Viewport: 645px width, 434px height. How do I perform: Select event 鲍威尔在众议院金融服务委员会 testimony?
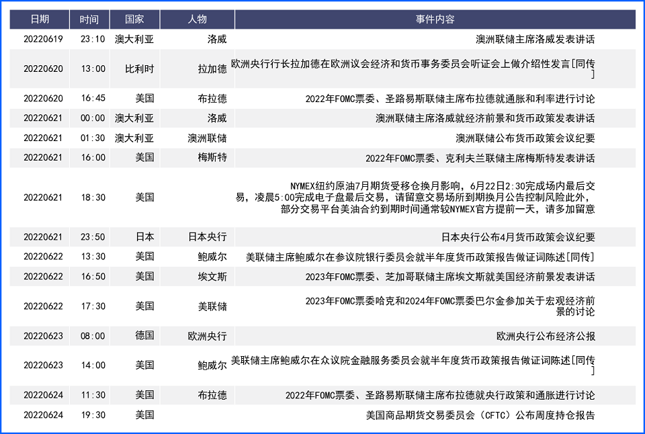(x=413, y=365)
